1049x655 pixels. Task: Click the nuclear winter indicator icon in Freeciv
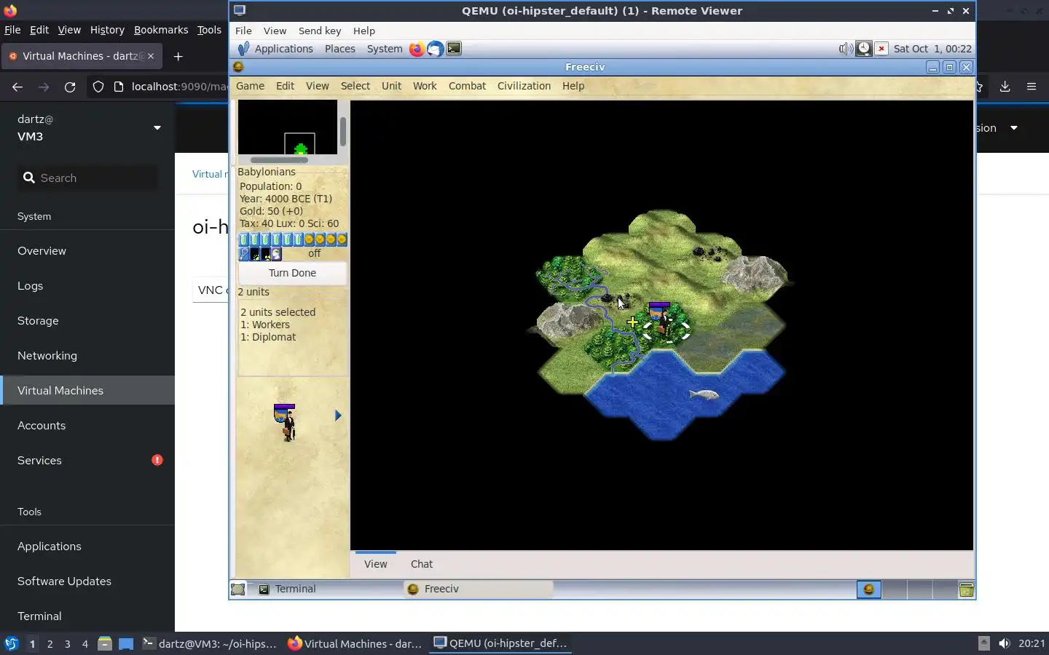click(x=266, y=254)
